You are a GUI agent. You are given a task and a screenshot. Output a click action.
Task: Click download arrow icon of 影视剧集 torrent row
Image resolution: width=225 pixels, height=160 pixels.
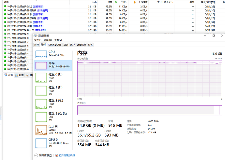(5, 10)
